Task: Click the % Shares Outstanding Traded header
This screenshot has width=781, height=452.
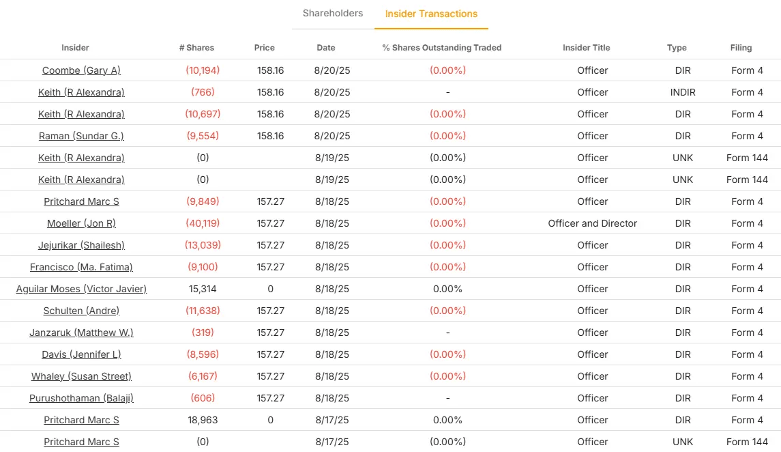Action: pyautogui.click(x=441, y=48)
